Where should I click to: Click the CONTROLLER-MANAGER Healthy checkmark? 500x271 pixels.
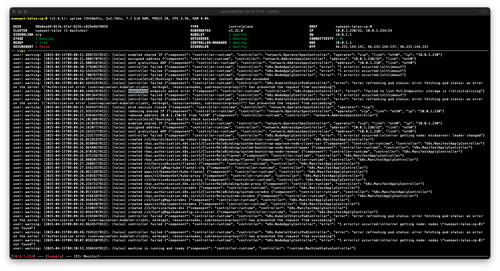[230, 43]
